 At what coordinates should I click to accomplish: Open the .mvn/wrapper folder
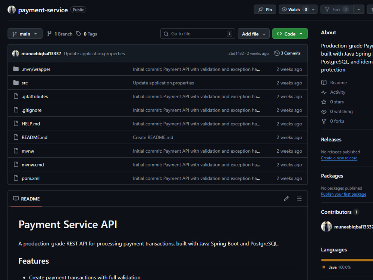coord(36,69)
